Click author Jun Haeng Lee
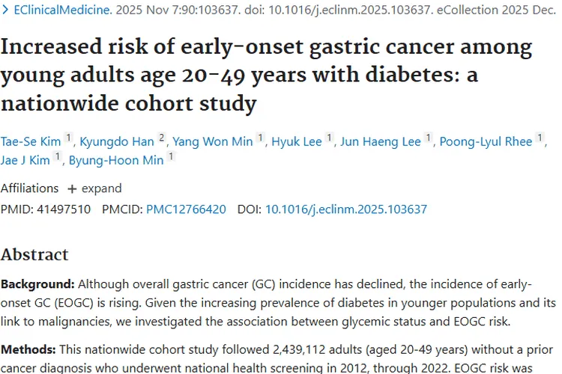 point(381,142)
